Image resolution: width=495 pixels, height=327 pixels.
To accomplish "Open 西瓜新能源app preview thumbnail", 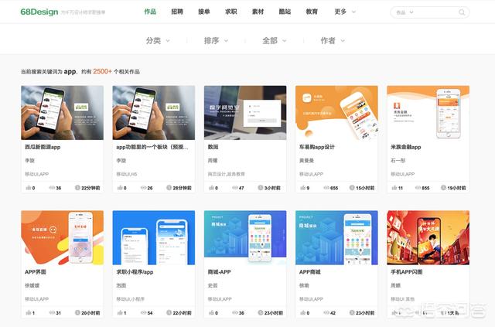I will coord(62,113).
